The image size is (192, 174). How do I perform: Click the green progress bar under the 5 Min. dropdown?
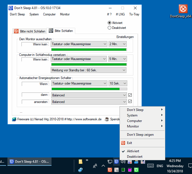[x=89, y=64]
